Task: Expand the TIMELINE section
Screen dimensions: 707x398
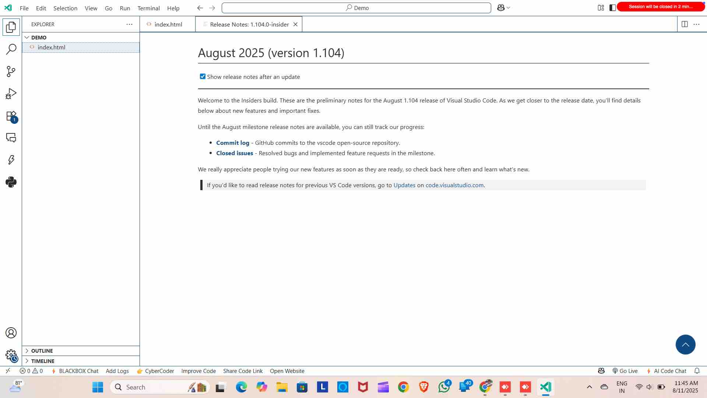Action: [42, 361]
